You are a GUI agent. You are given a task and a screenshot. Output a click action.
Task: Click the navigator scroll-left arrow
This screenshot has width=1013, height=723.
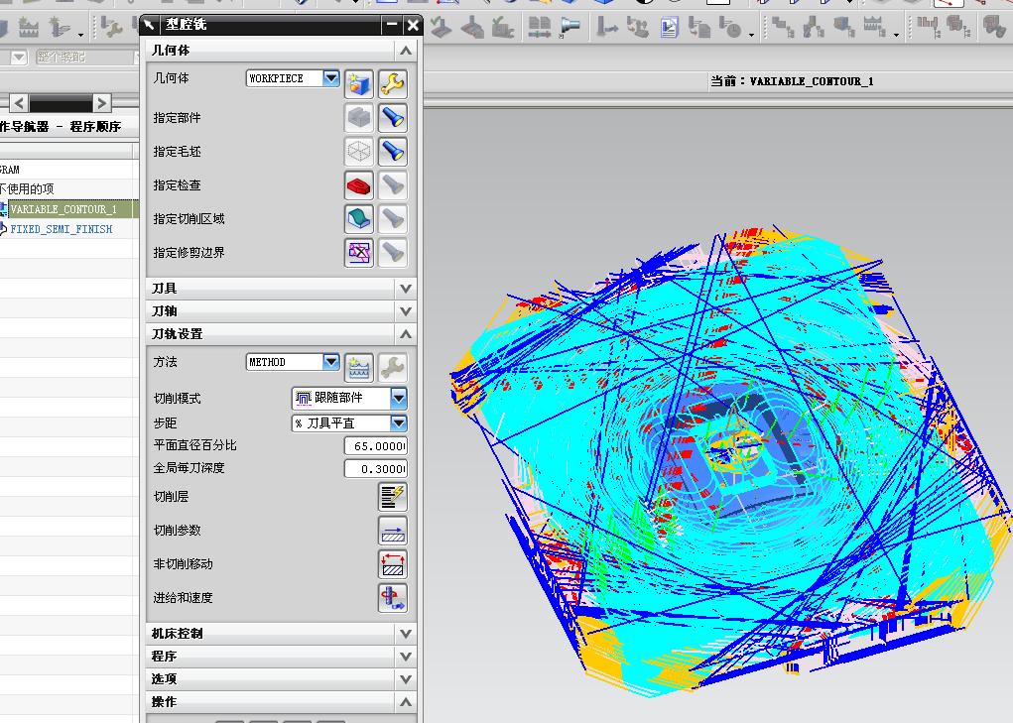18,103
